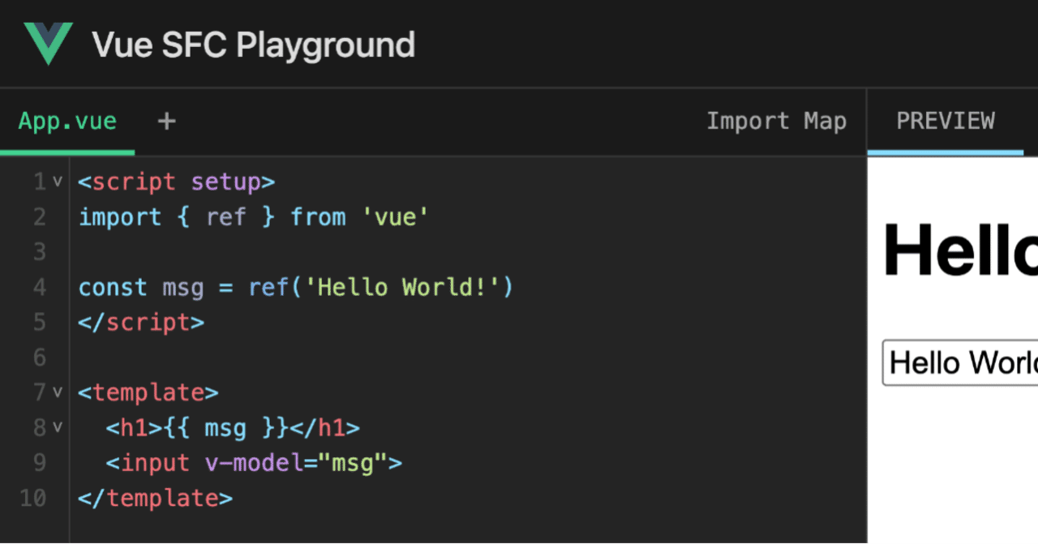1038x544 pixels.
Task: Click the fold arrow beside line 7
Action: tap(56, 392)
